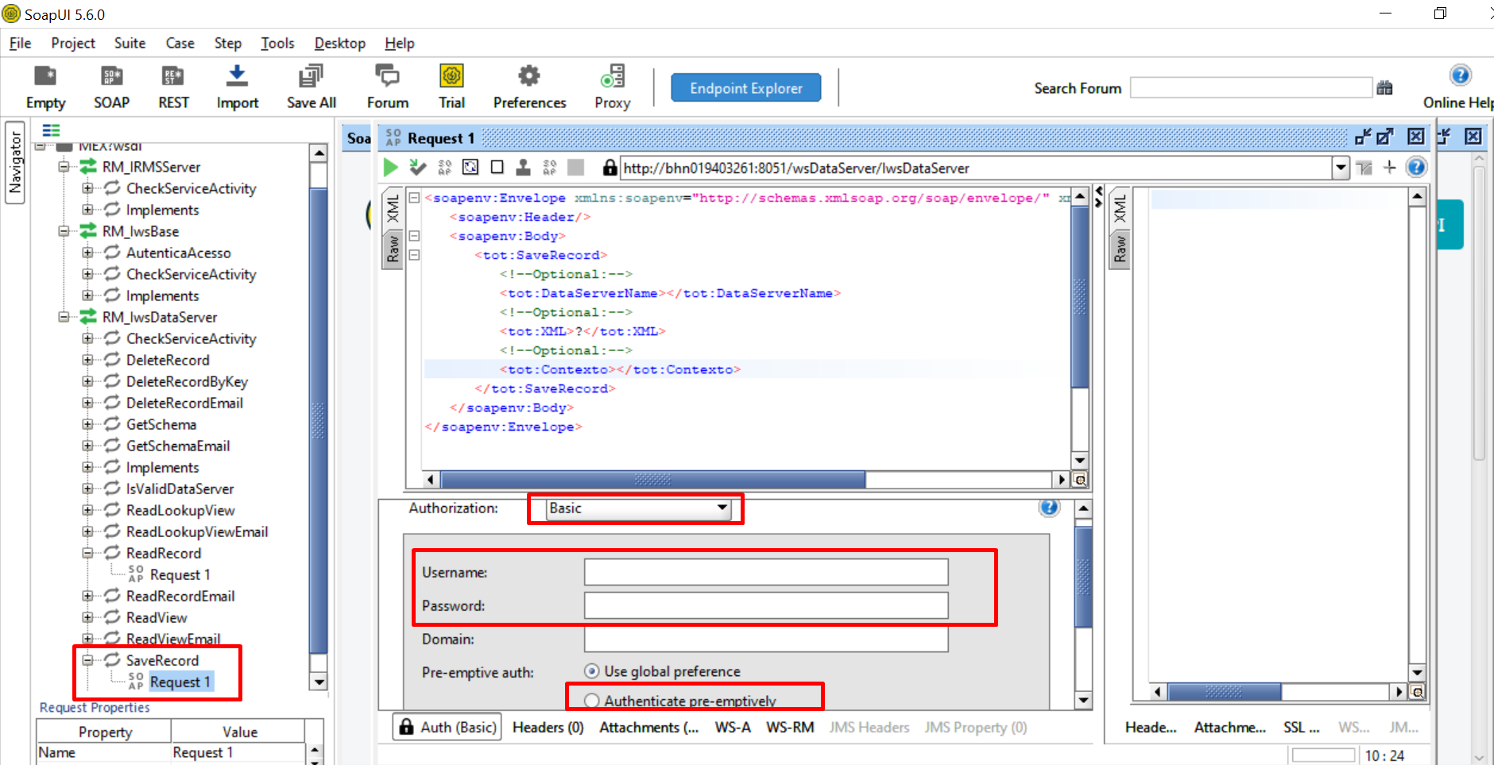The width and height of the screenshot is (1494, 765).
Task: Maximize the Request 1 inner window
Action: tap(1385, 137)
